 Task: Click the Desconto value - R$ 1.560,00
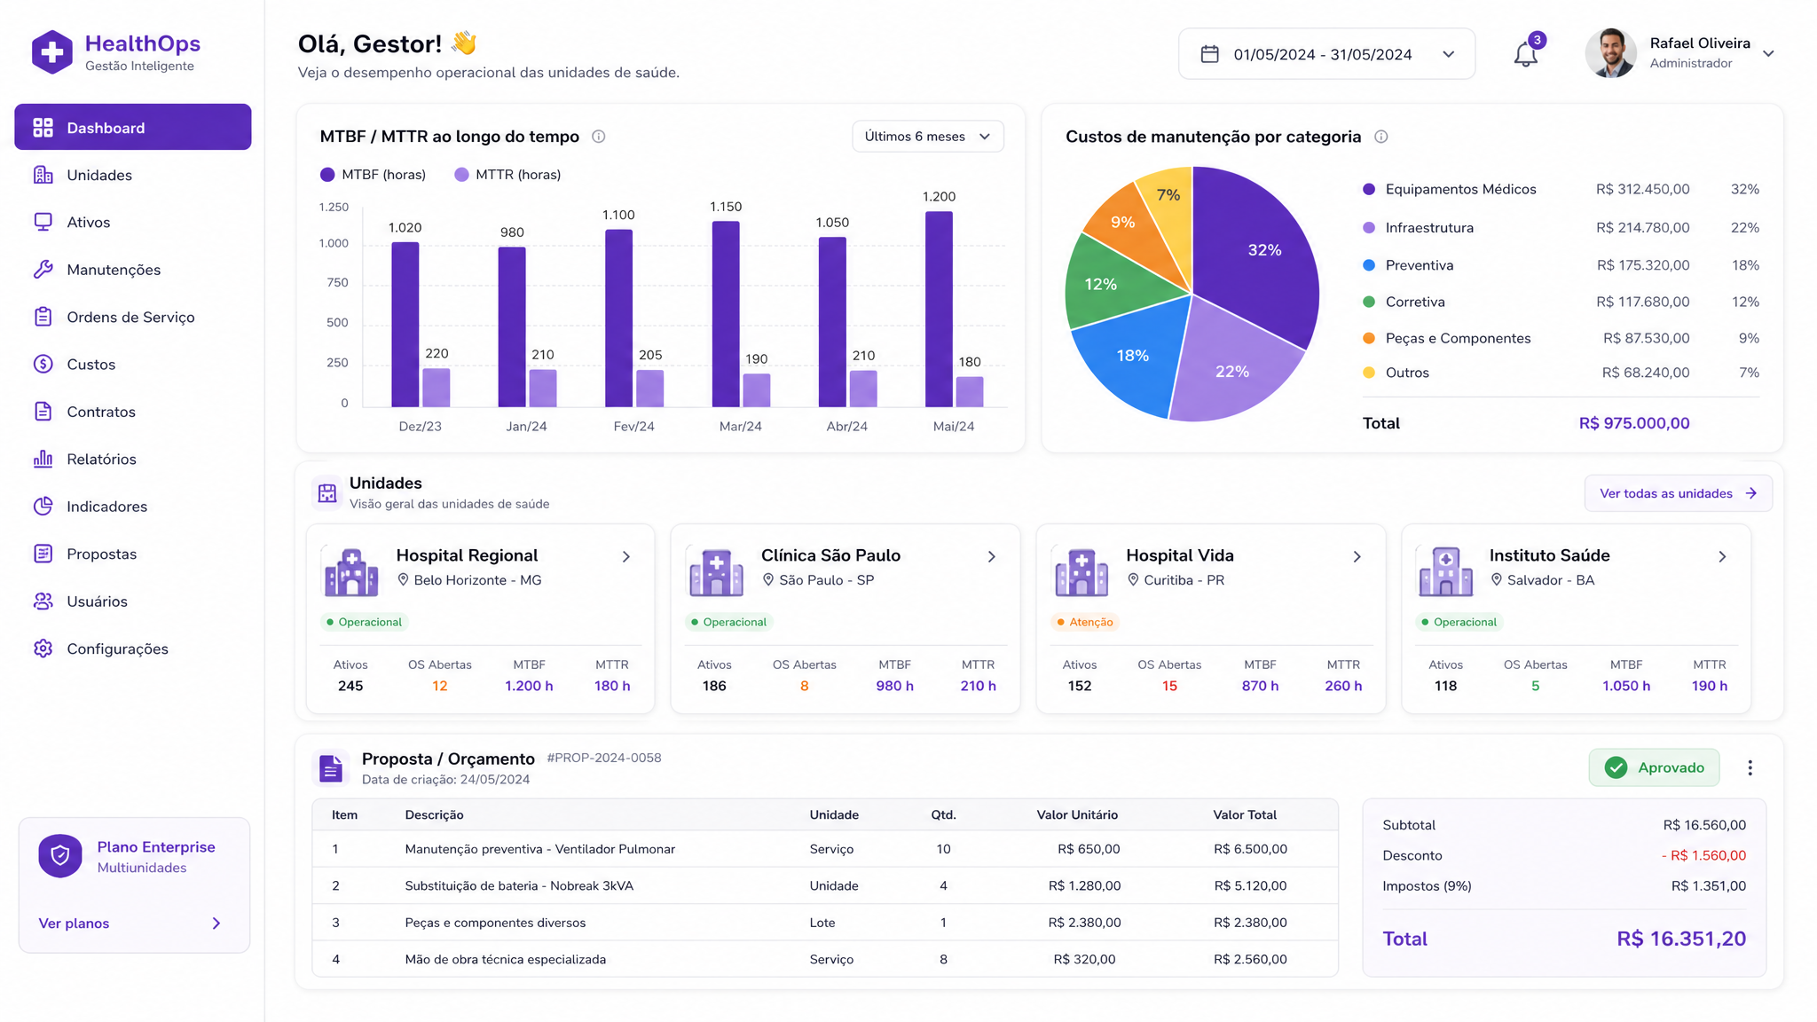pos(1703,855)
